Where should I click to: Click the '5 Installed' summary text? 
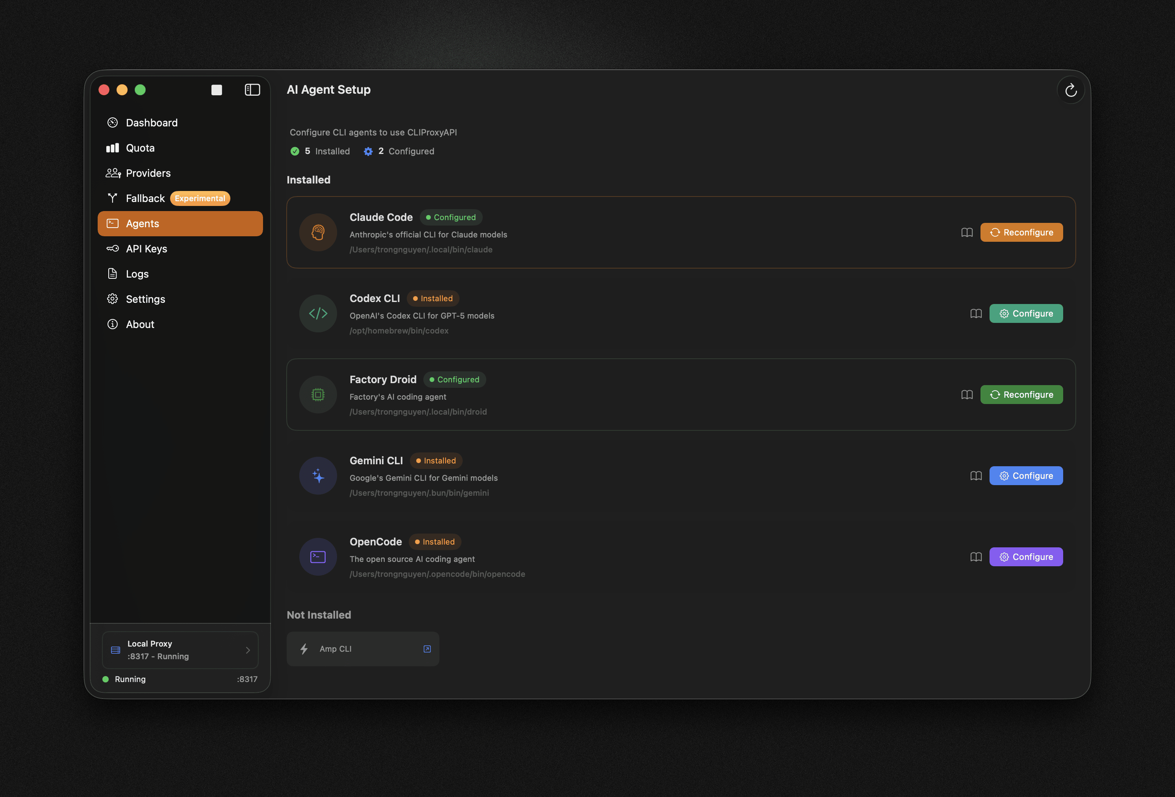pos(320,151)
